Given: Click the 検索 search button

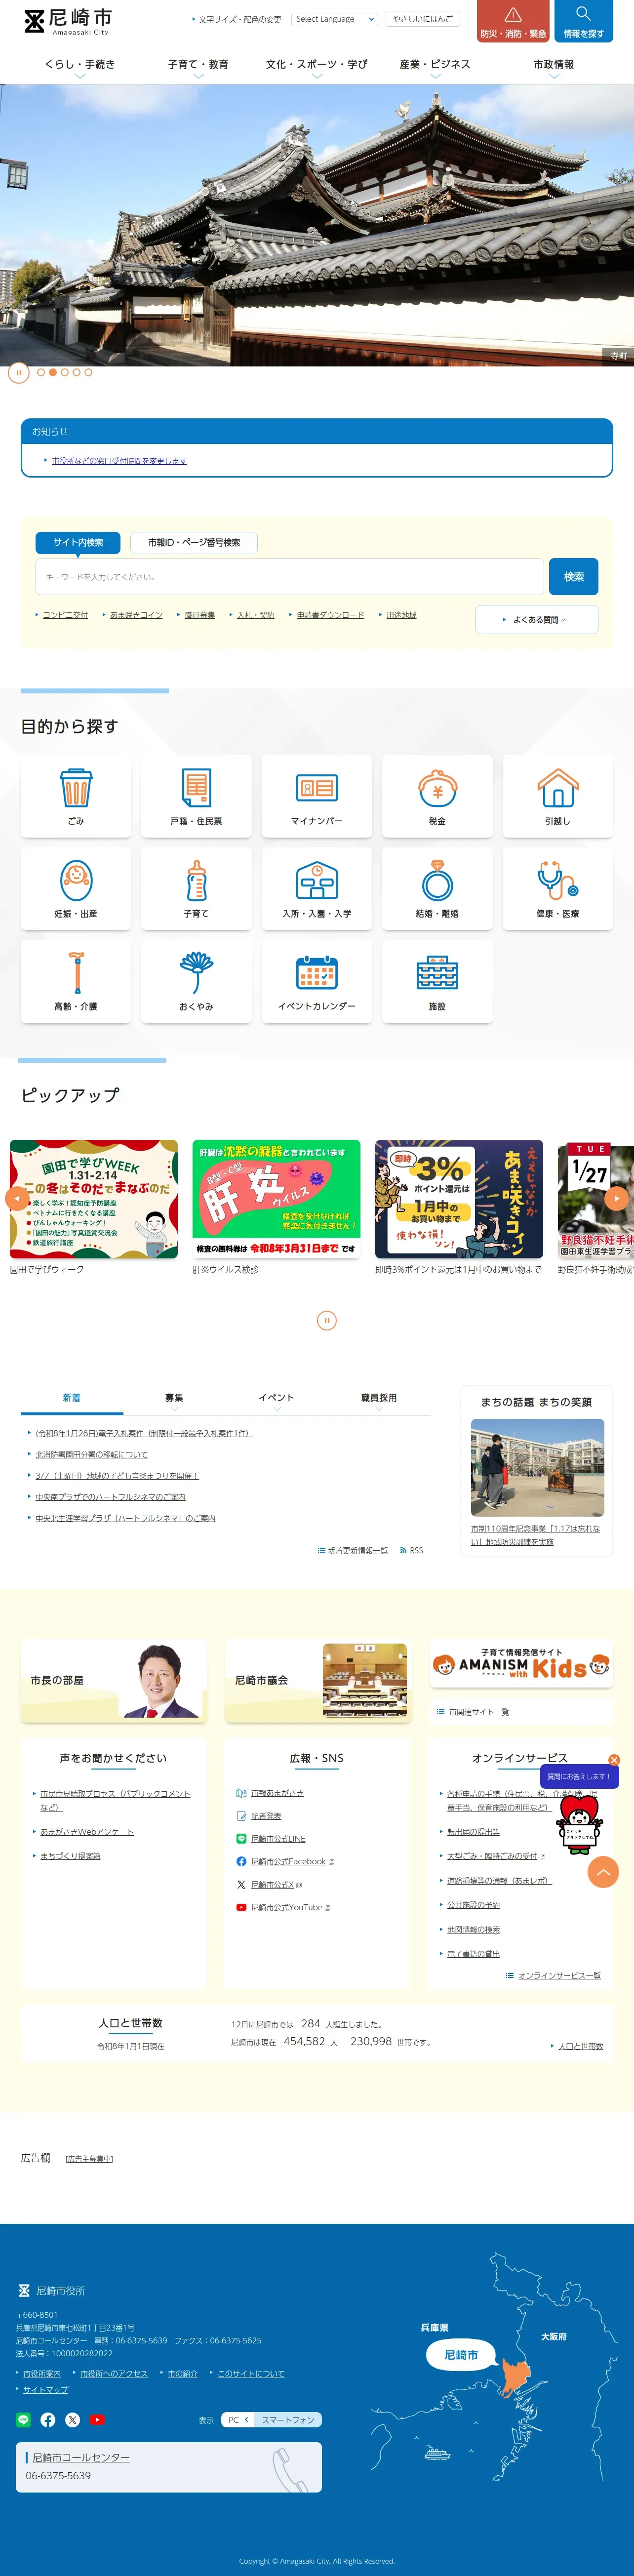Looking at the screenshot, I should tap(574, 576).
